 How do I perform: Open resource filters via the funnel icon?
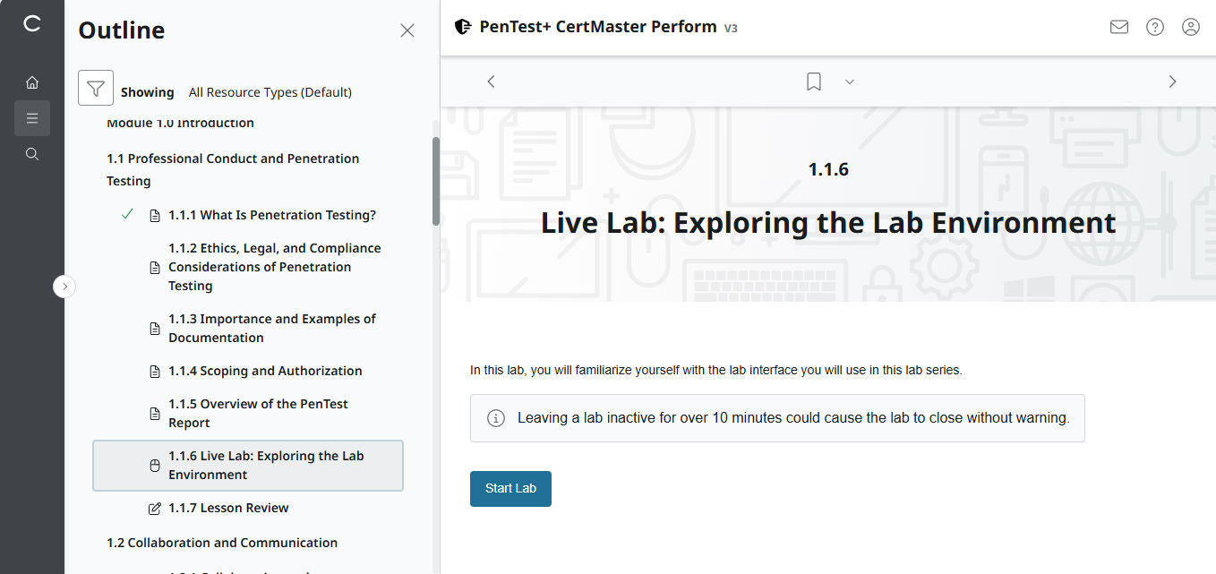95,87
